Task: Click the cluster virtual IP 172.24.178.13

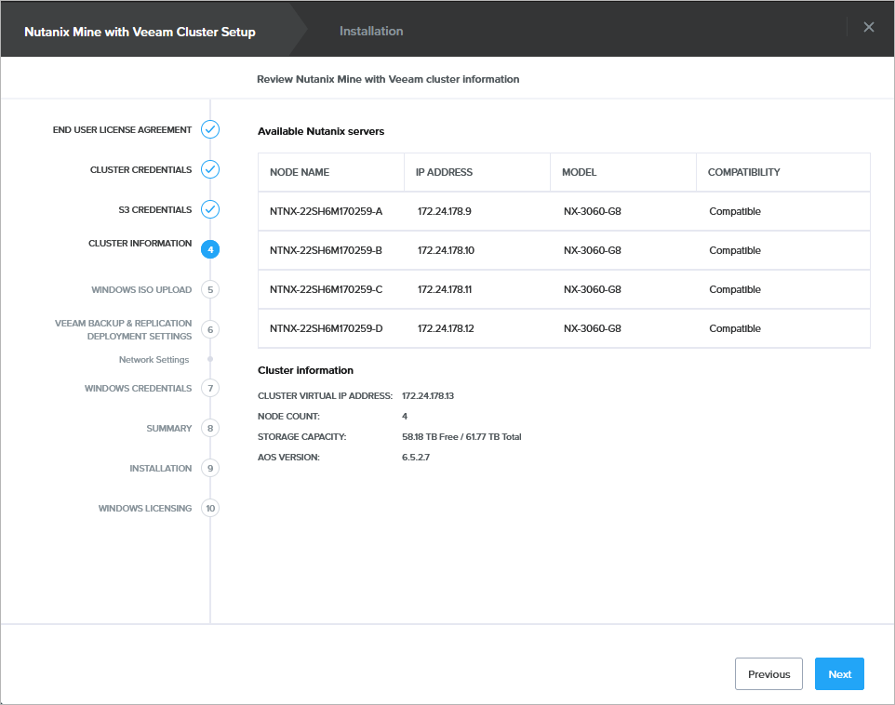Action: pos(428,396)
